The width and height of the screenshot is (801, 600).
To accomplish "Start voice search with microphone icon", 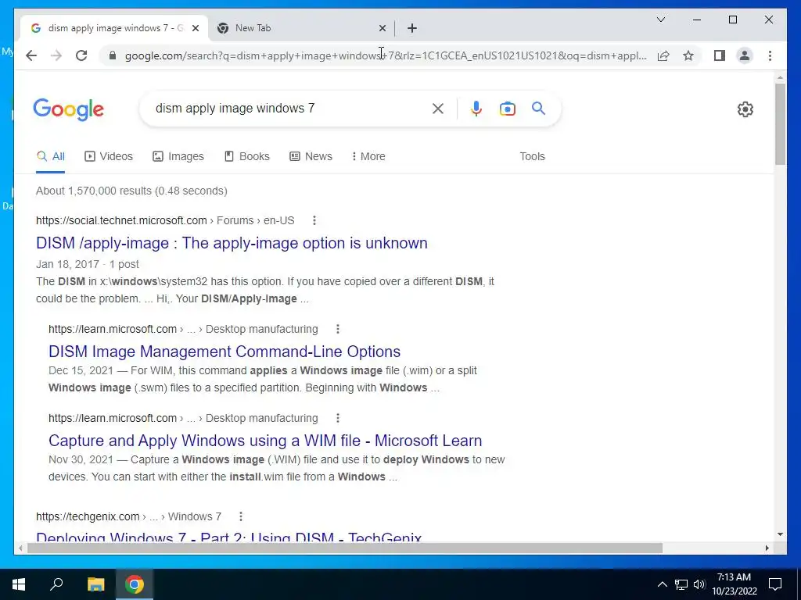I will tap(476, 108).
